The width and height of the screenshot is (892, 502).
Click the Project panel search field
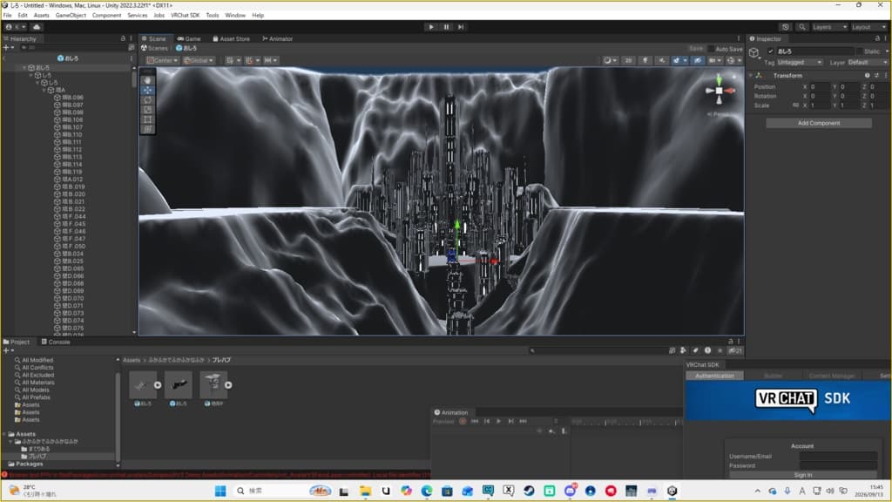(x=598, y=350)
